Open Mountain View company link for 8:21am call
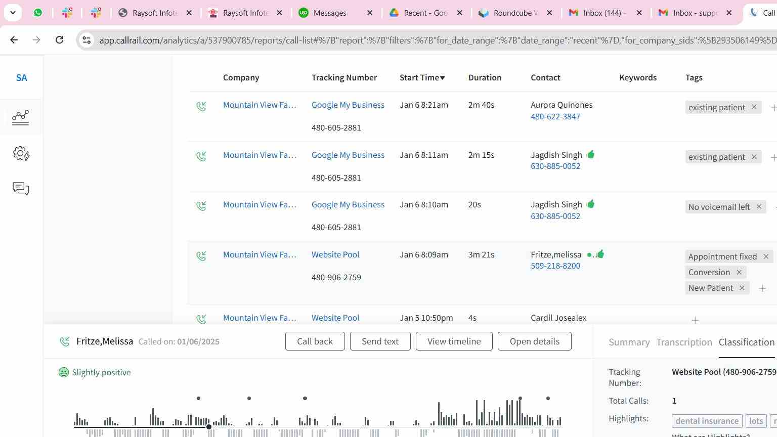 coord(260,105)
